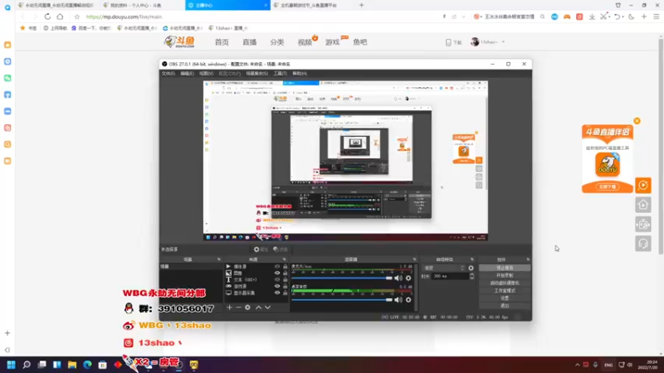
Task: Open OBS source properties gear (属性)
Action: [x=261, y=249]
